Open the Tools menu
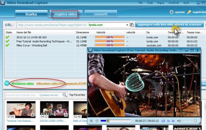The image size is (206, 130). click(150, 3)
